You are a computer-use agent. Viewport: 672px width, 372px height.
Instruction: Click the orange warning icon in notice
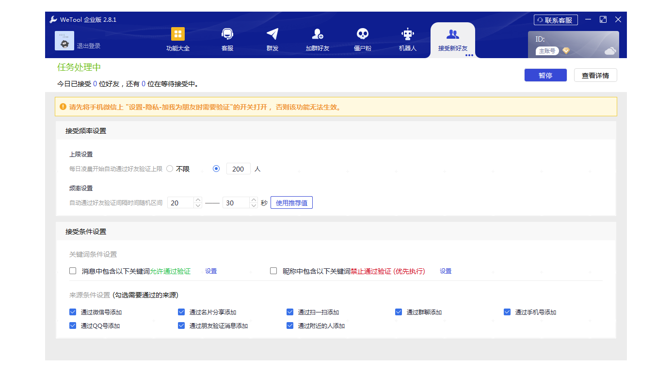tap(63, 107)
